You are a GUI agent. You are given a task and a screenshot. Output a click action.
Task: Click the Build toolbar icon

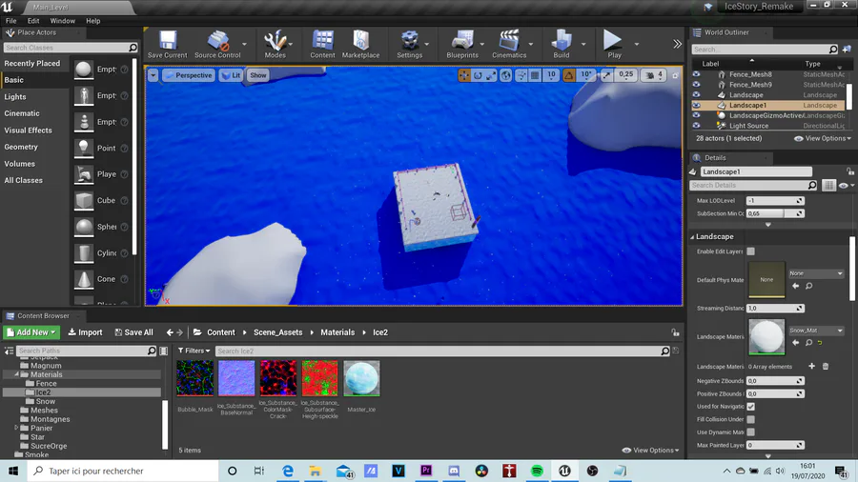562,44
